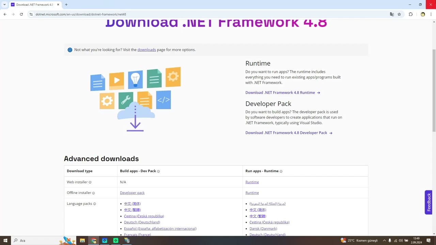436x245 pixels.
Task: Download .NET Framework 4.8 Runtime link
Action: tap(283, 93)
